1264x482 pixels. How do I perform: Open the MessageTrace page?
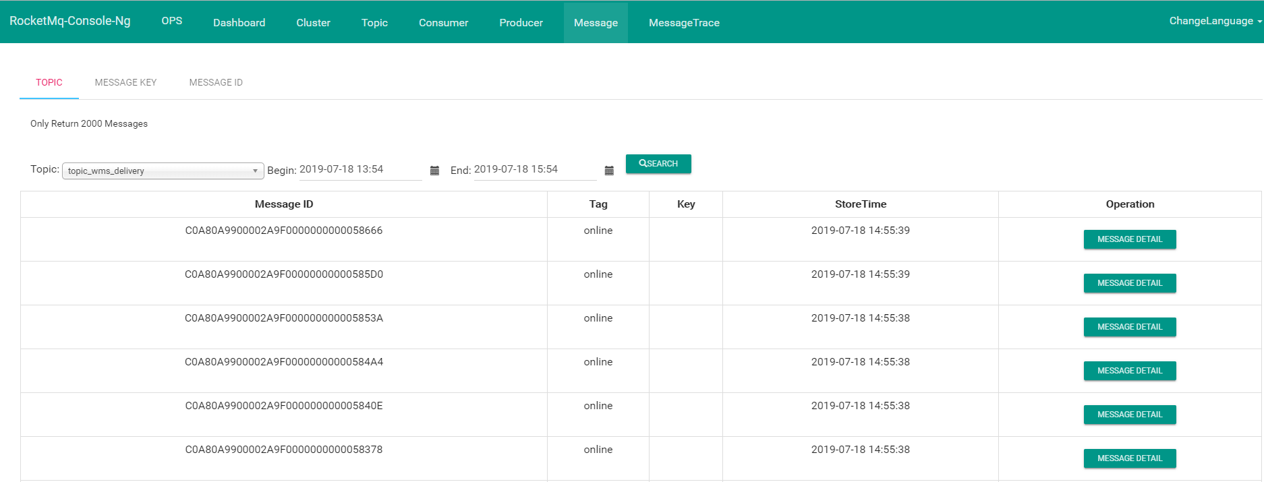684,22
